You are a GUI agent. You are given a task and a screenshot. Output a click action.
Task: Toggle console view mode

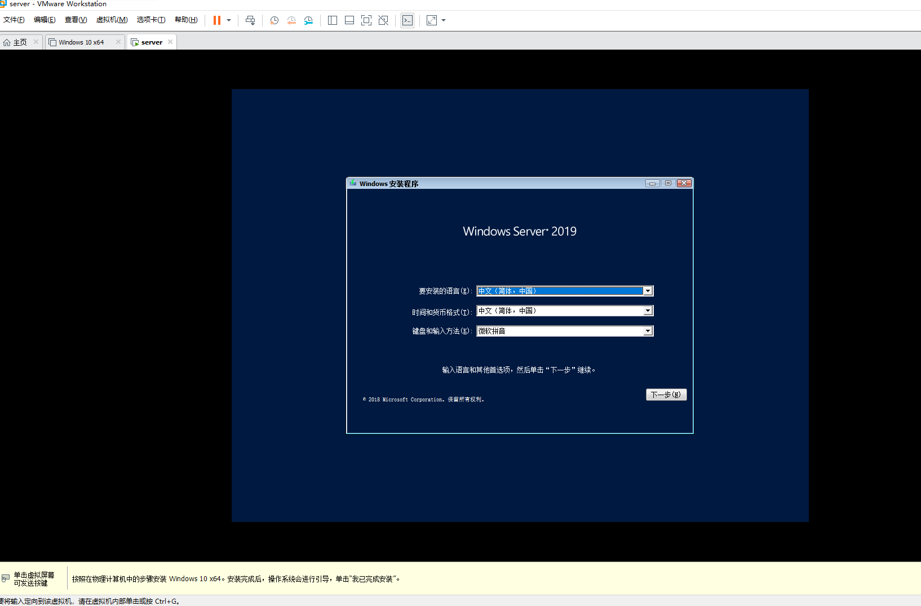pos(408,20)
